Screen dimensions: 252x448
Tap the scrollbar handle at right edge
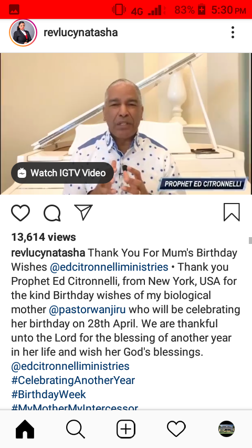(250, 240)
